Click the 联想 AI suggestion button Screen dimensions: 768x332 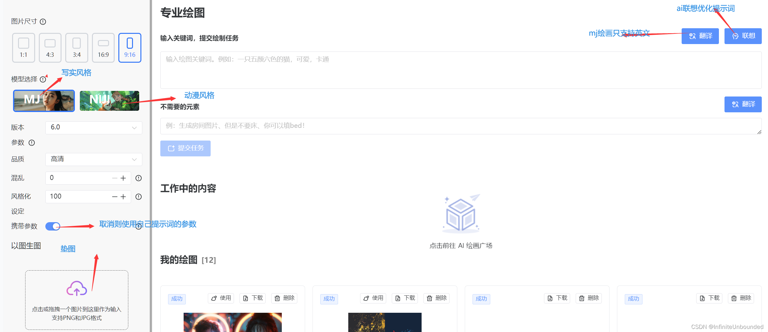pos(743,36)
